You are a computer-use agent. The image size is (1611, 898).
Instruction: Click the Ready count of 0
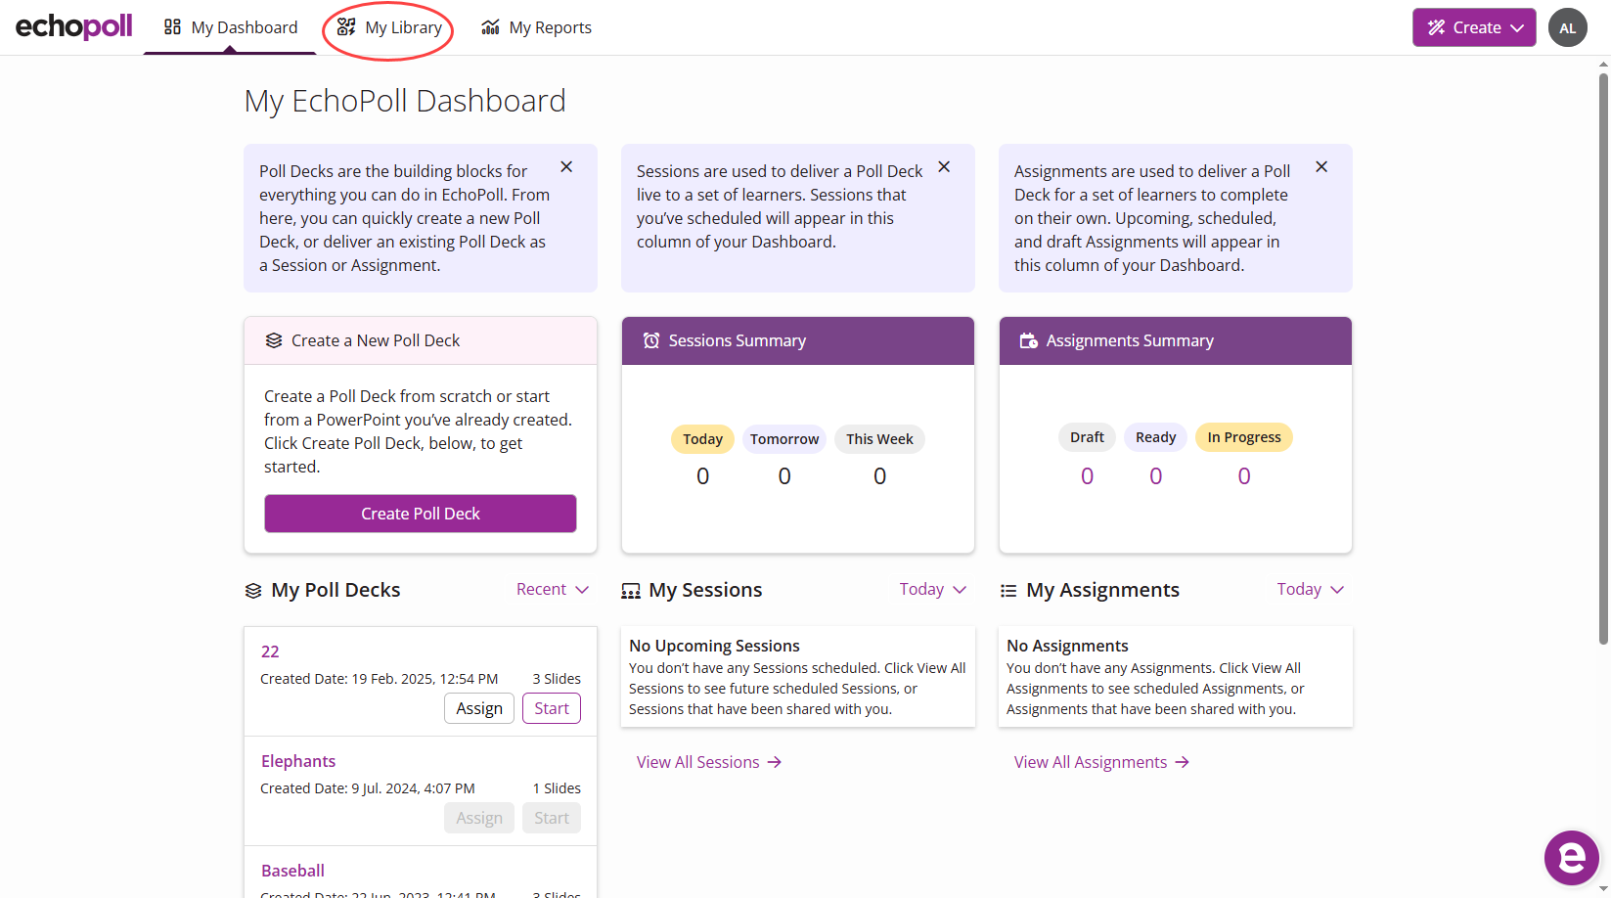click(x=1155, y=476)
